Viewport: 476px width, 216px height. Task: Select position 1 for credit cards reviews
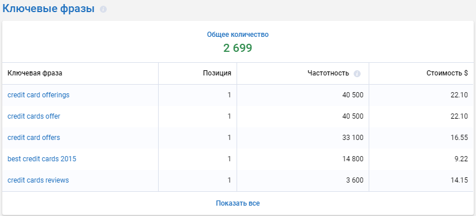(x=229, y=180)
